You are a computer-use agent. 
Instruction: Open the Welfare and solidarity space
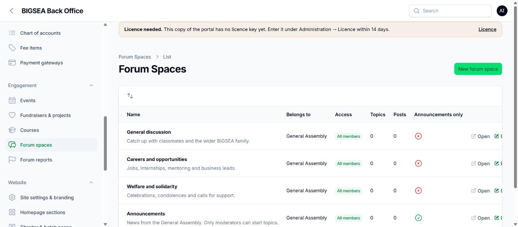point(481,191)
